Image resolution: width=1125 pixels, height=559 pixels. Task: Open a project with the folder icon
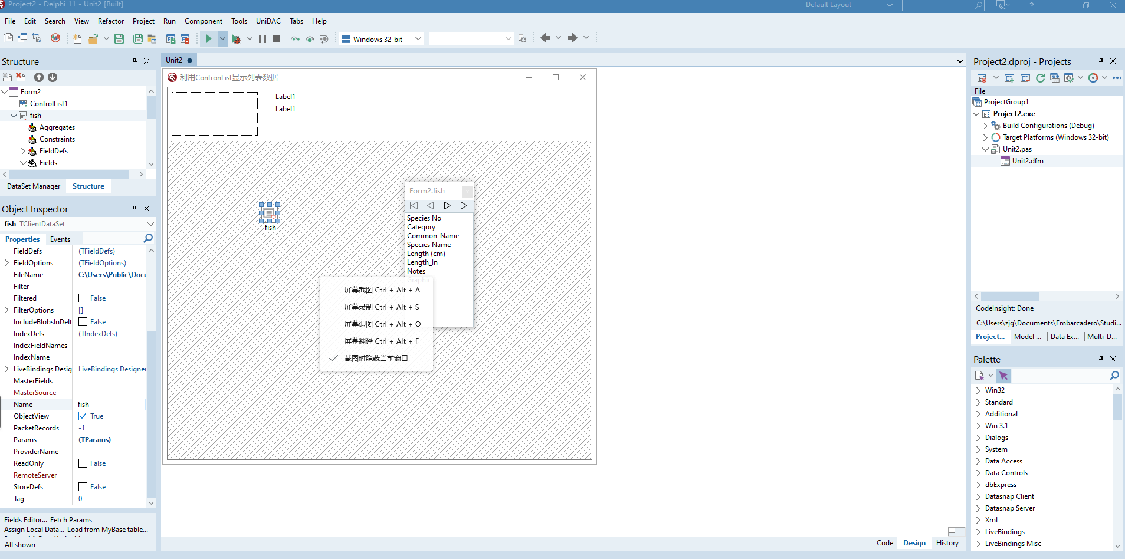(93, 38)
